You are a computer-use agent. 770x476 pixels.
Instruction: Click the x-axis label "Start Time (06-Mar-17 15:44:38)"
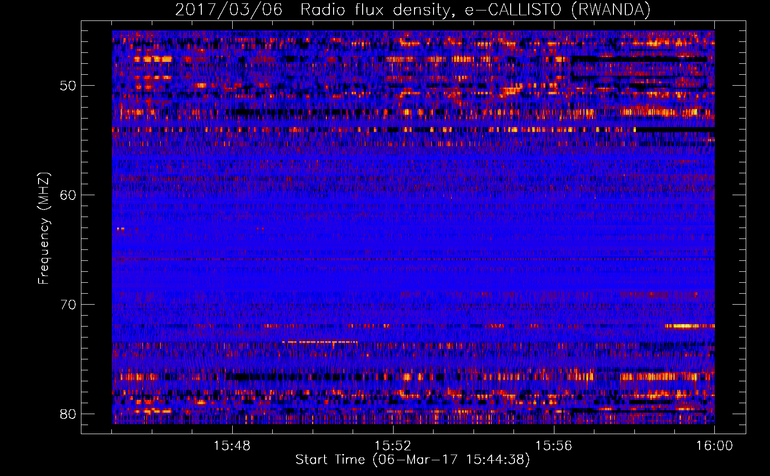pos(413,460)
